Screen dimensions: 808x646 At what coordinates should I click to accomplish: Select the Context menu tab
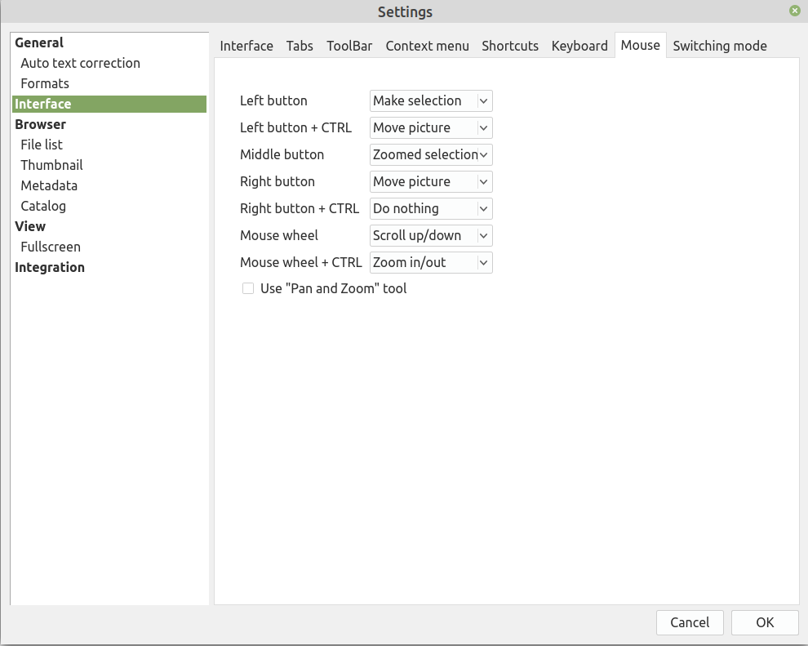[427, 46]
